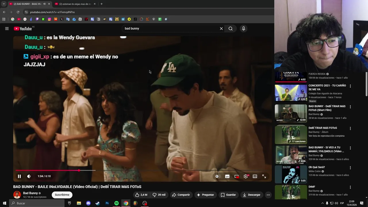The image size is (368, 207).
Task: Reload the current page
Action: coord(18,12)
